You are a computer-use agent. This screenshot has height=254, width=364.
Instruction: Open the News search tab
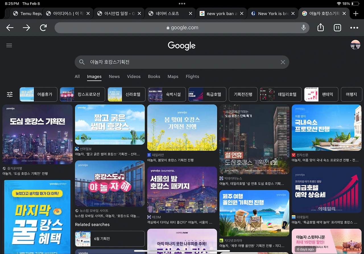pos(114,76)
